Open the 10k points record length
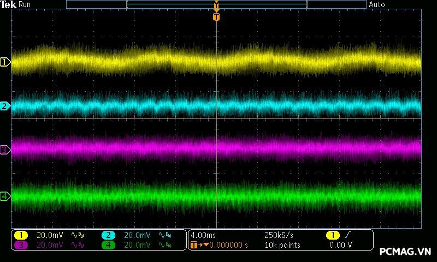437x262 pixels. coord(282,245)
